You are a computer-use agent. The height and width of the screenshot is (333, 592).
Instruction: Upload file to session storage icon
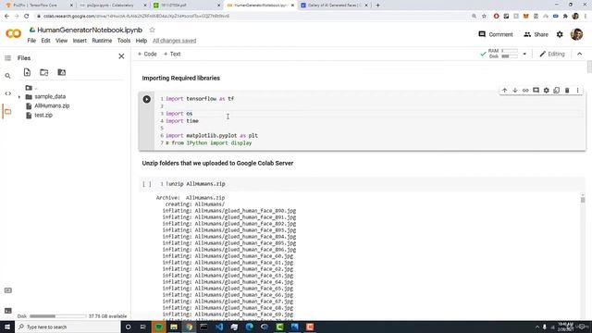(27, 72)
